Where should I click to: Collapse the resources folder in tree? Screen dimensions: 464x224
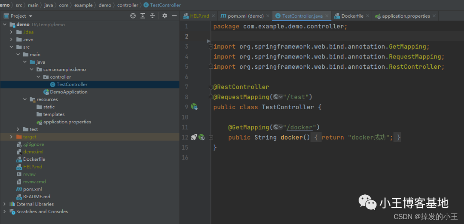pos(25,99)
